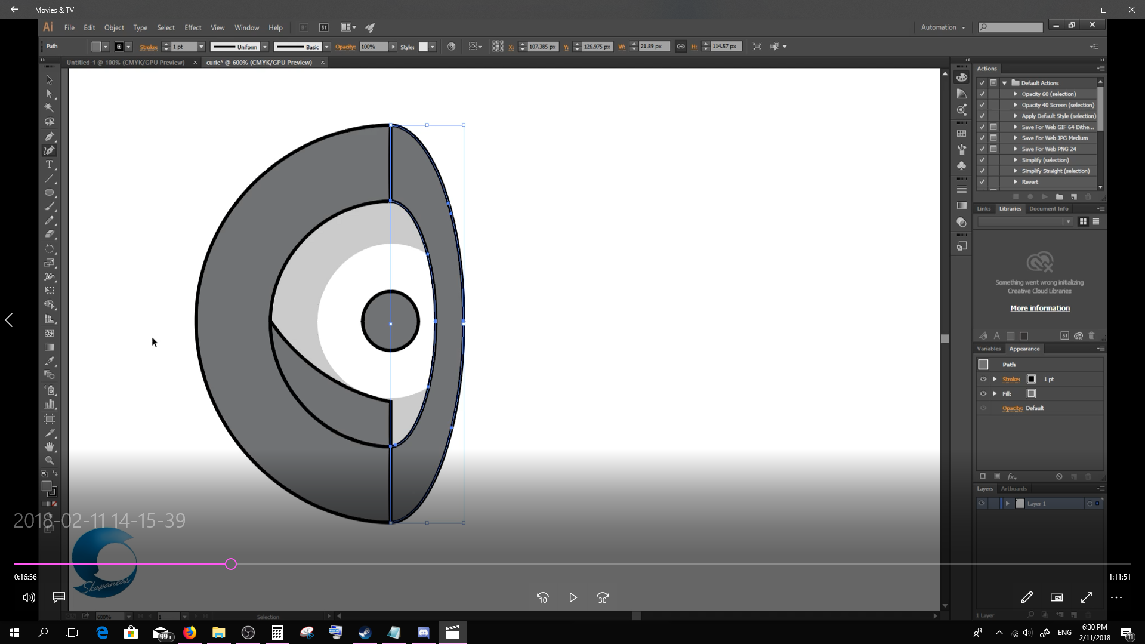Select the Zoom tool
The image size is (1145, 644).
click(50, 461)
